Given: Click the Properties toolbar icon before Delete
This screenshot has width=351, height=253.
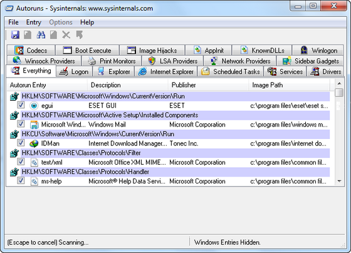Looking at the screenshot, I should [53, 35].
